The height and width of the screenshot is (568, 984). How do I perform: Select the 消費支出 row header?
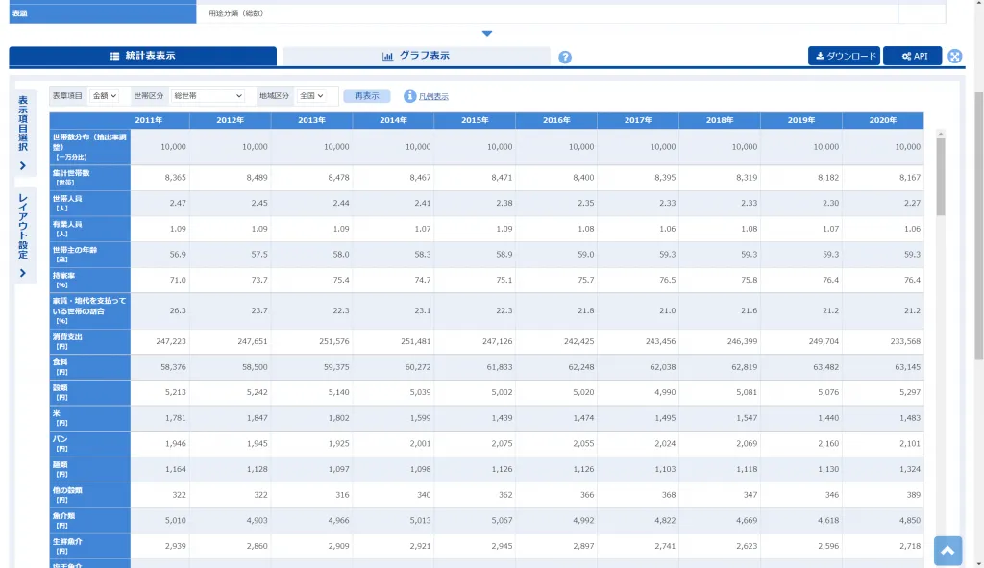(89, 341)
